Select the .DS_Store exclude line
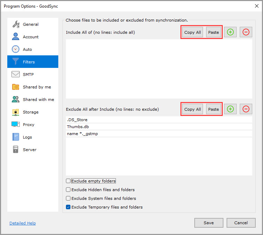Image resolution: width=263 pixels, height=235 pixels. (159, 120)
